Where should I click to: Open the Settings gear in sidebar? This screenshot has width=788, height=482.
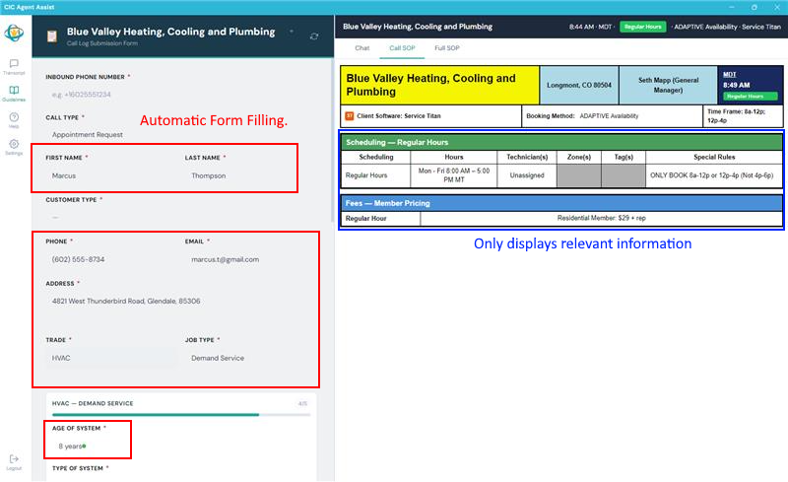[x=14, y=147]
